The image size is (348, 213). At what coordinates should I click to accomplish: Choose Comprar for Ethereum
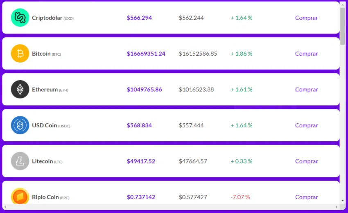[307, 90]
